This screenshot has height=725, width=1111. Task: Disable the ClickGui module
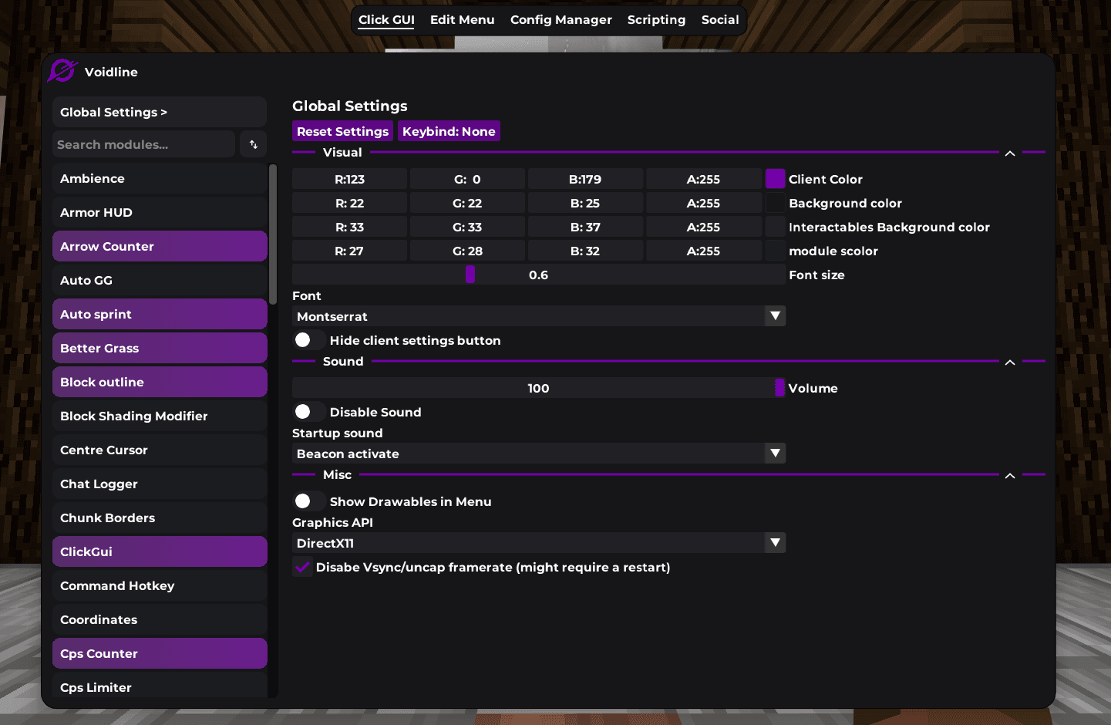tap(160, 551)
